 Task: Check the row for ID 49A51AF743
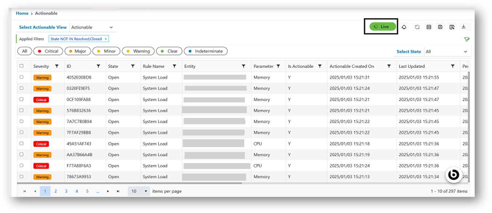coord(22,144)
